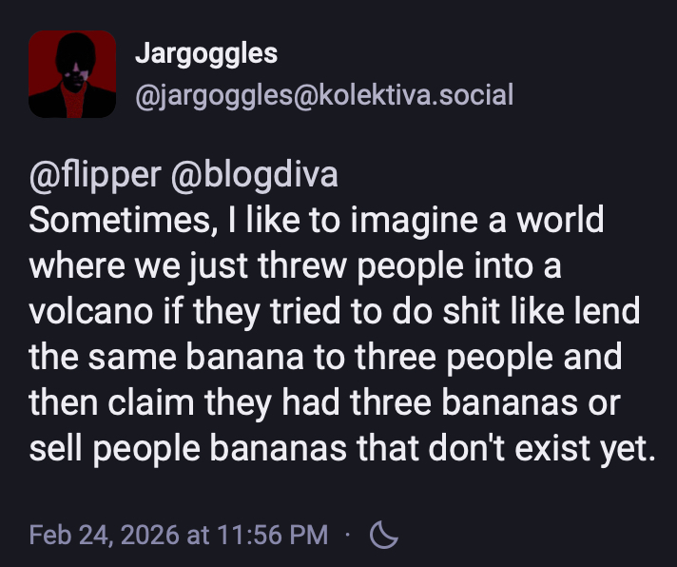This screenshot has width=677, height=567.
Task: Open the Feb 24, 2026 timestamp permalink
Action: [x=179, y=536]
